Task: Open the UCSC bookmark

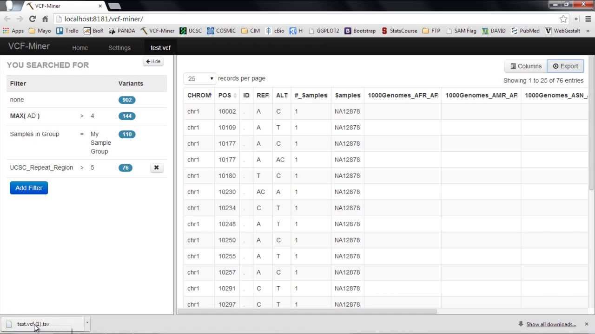Action: [191, 31]
